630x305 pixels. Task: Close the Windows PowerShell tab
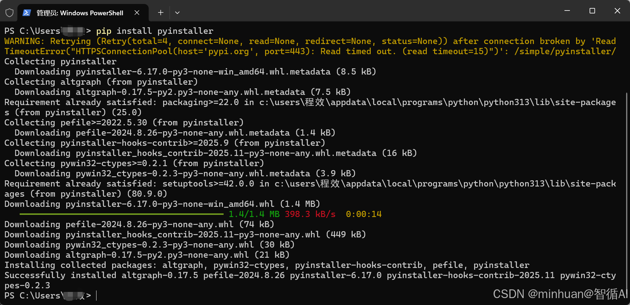137,13
